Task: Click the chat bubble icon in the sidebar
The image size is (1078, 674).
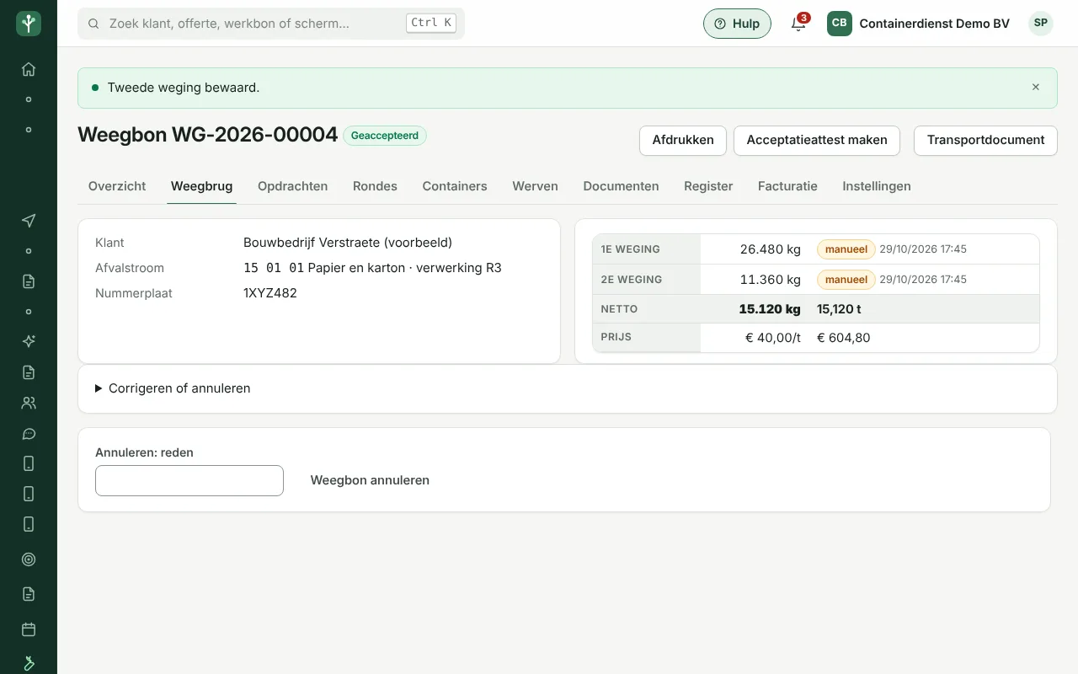Action: [29, 434]
